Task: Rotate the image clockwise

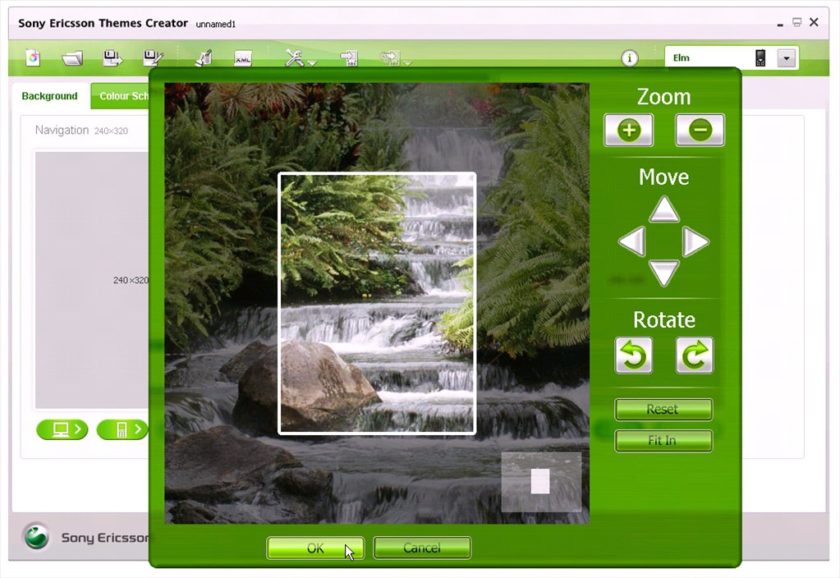Action: 695,356
